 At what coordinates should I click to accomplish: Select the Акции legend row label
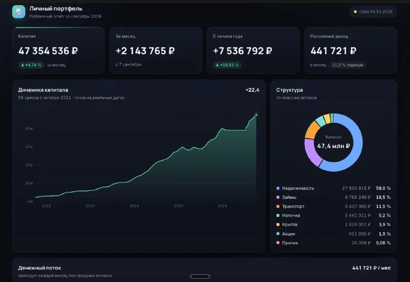click(289, 234)
